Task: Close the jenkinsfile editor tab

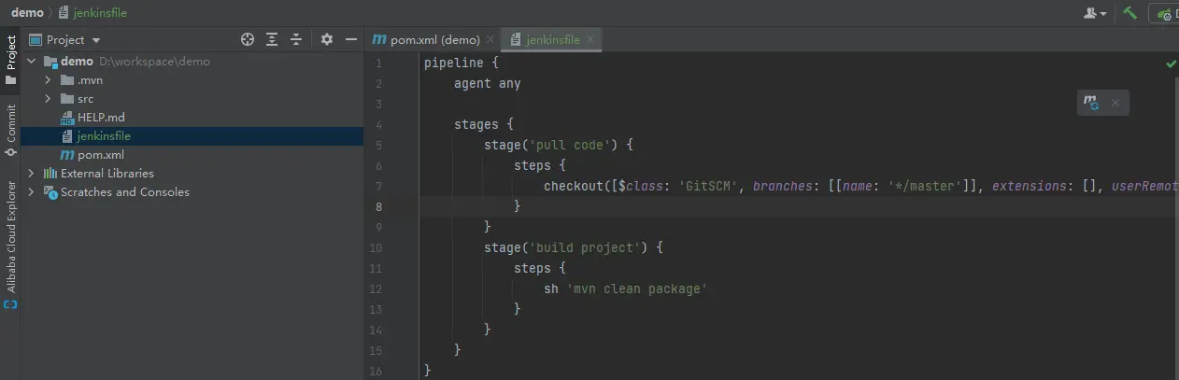Action: pos(591,40)
